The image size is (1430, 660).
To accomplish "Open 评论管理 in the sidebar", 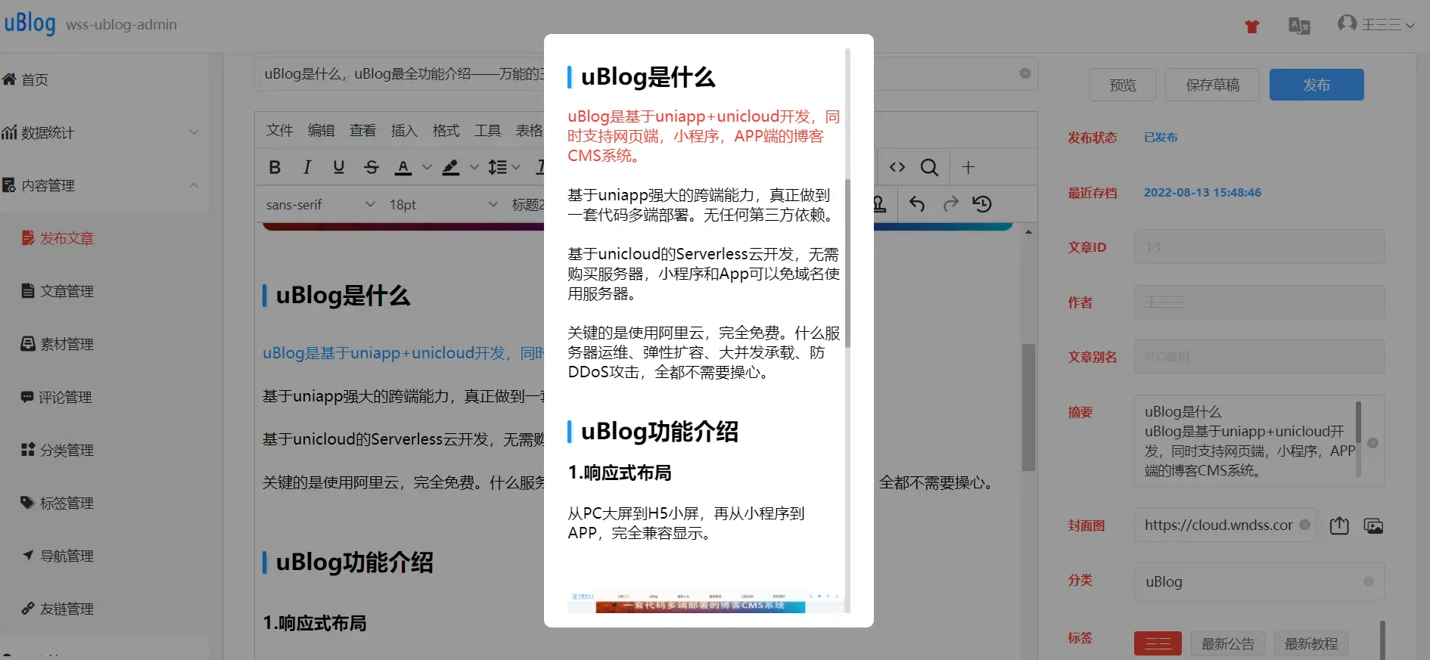I will point(104,397).
